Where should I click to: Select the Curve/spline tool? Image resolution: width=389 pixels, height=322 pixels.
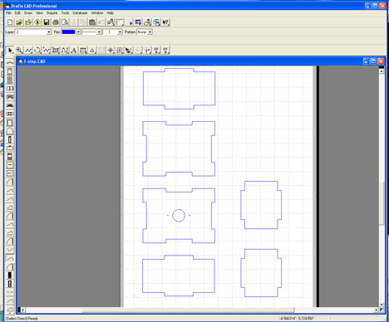coord(65,51)
